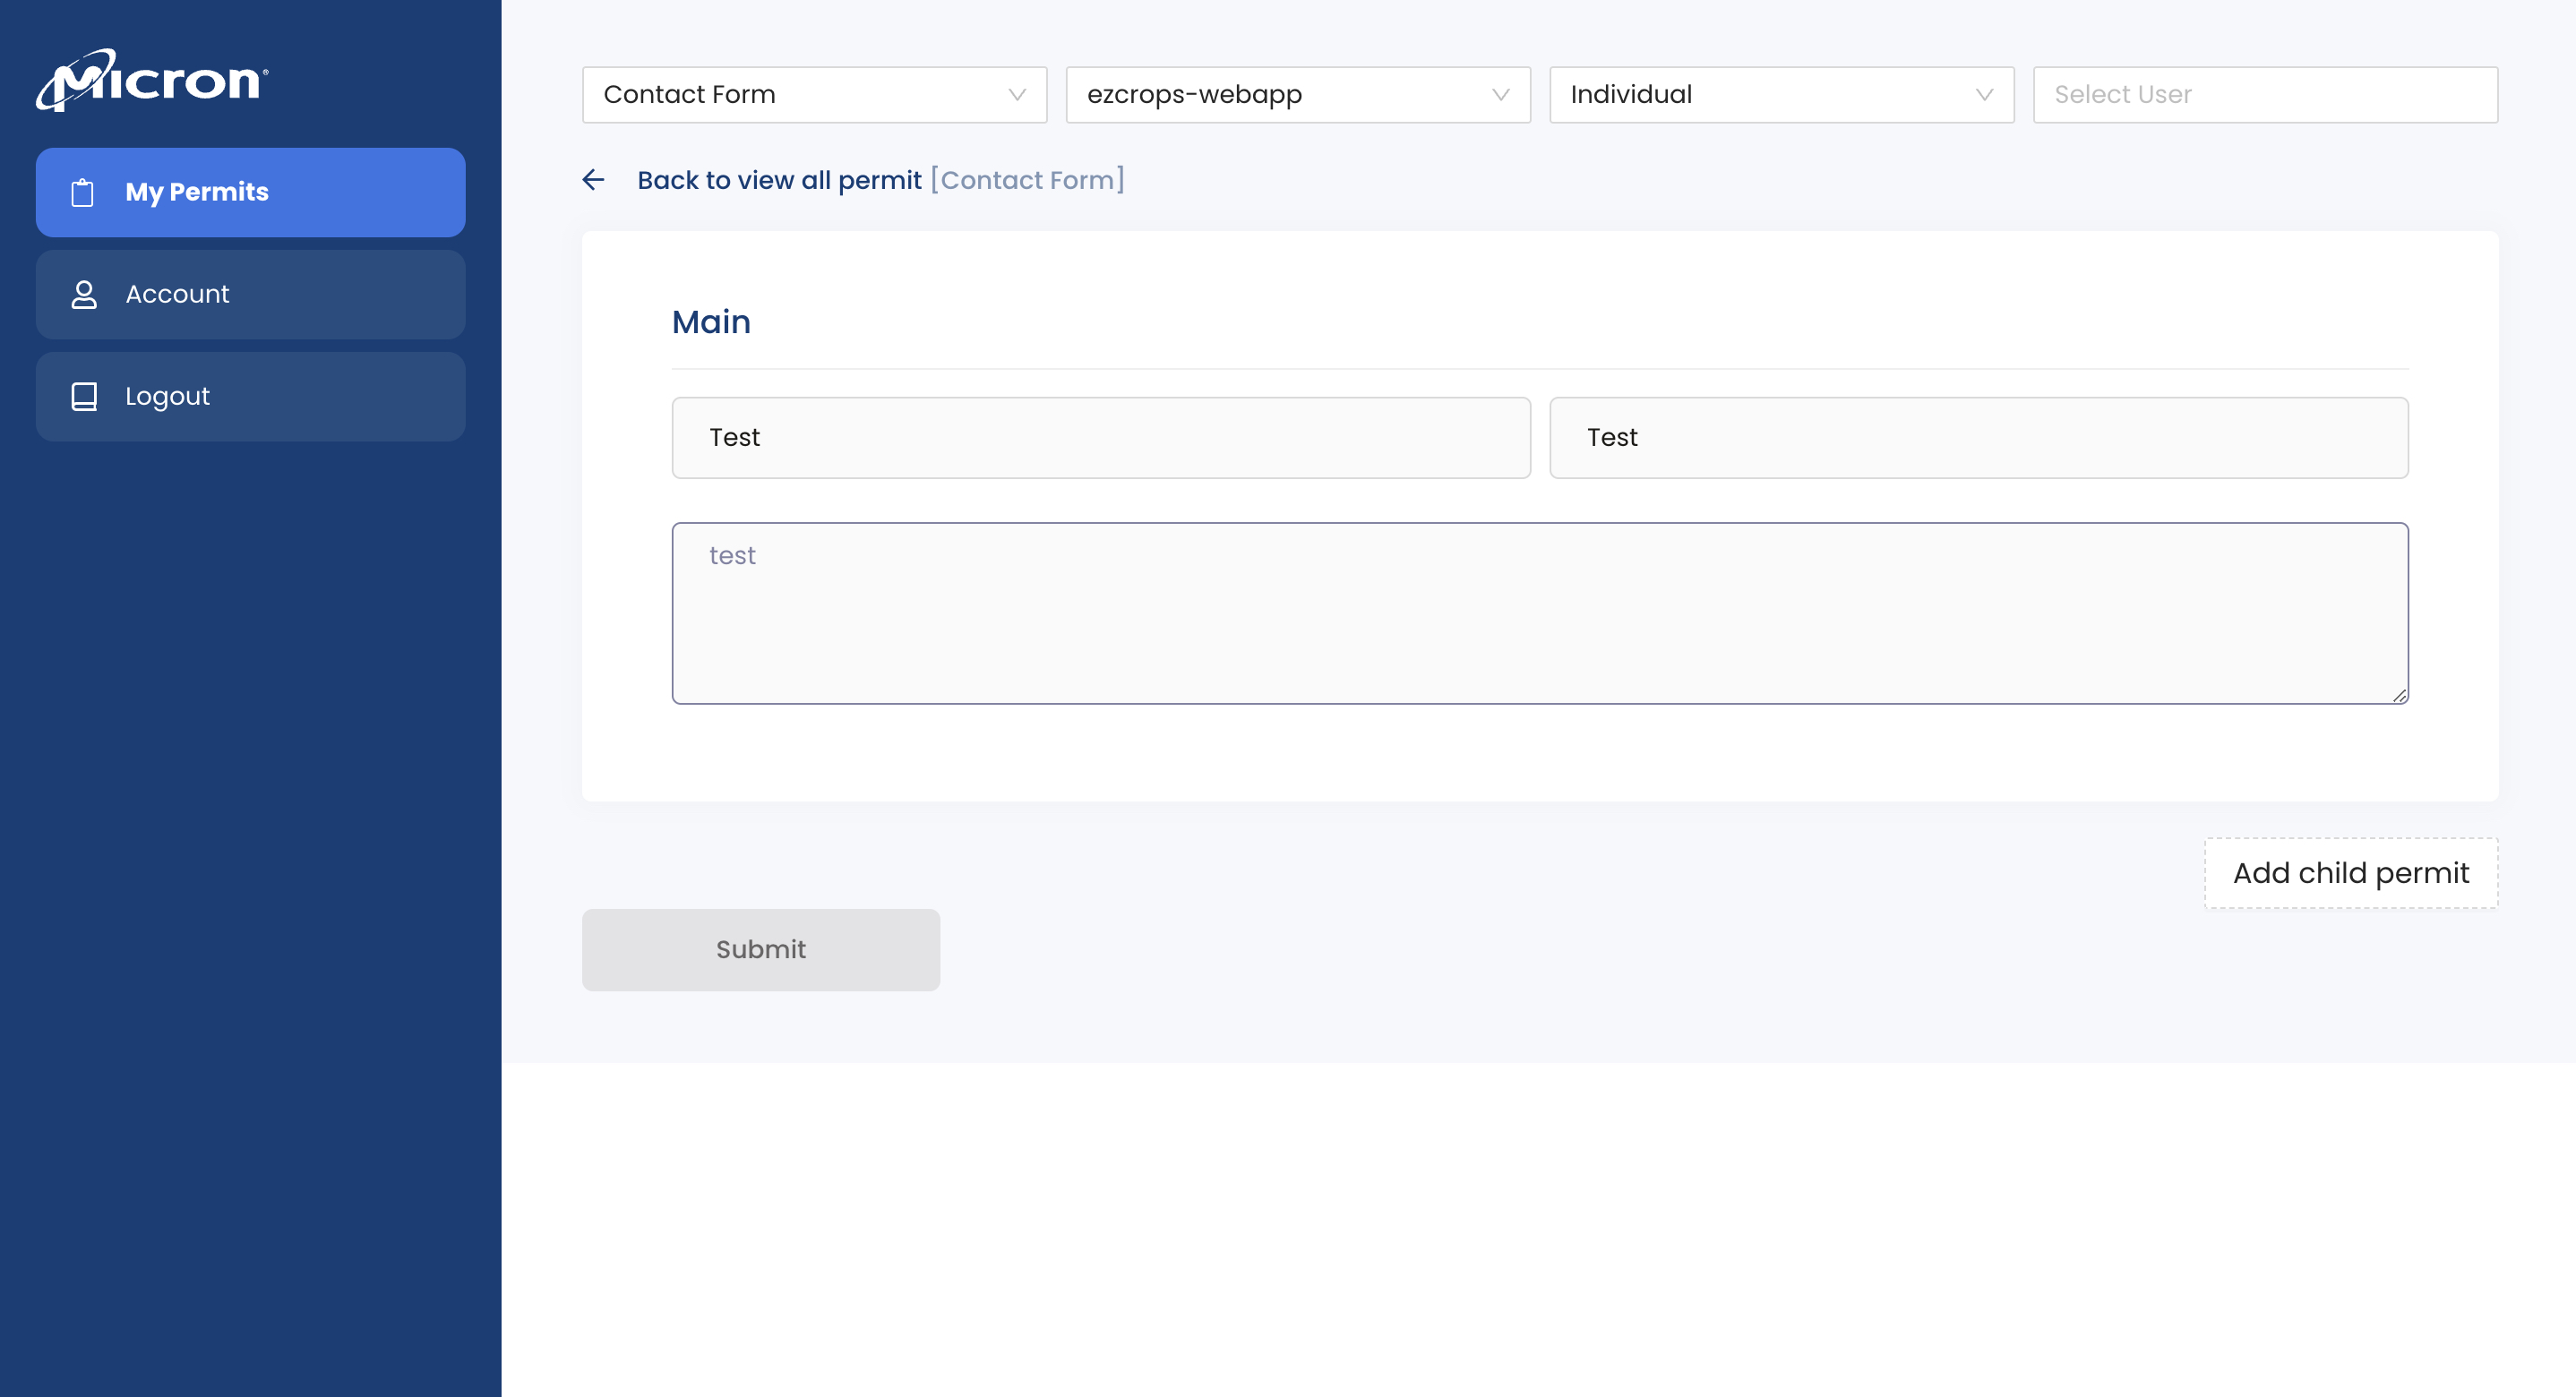Expand the ezcrops-webapp dropdown
2576x1397 pixels.
pos(1298,95)
